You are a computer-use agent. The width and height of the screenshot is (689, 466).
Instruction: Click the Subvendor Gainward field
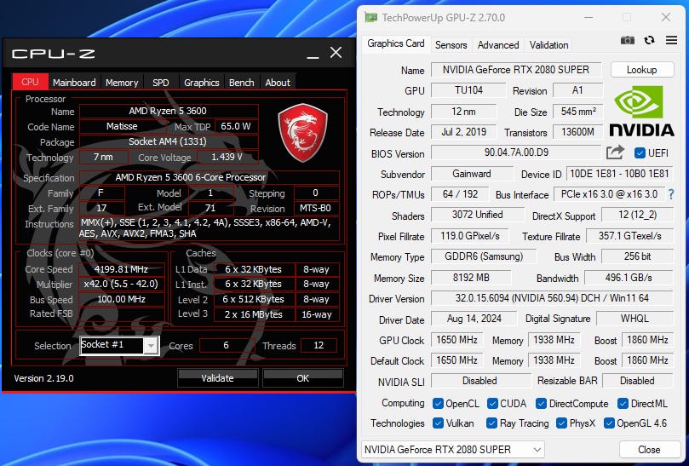(x=472, y=173)
